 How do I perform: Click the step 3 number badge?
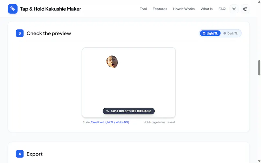20,33
